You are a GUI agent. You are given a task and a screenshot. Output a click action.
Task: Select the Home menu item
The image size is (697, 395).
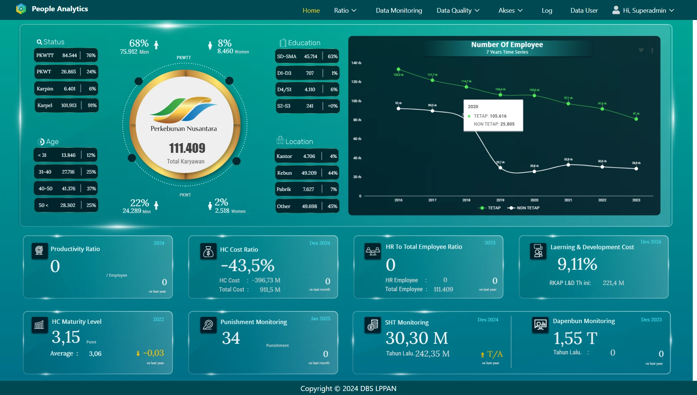pos(311,10)
